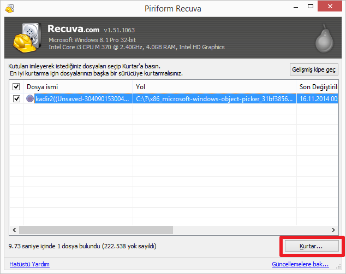The image size is (346, 274).
Task: Click the Recuva hard drive logo in header
Action: [x=27, y=37]
